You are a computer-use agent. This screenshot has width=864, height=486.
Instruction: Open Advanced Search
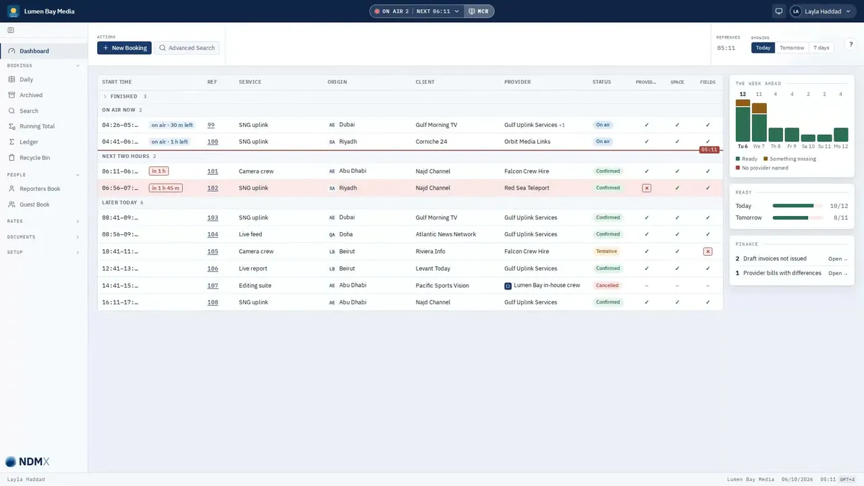[187, 48]
